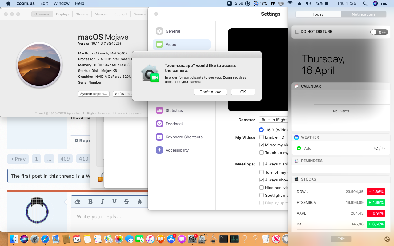
Task: Select the Video section in Zoom settings
Action: point(182,44)
